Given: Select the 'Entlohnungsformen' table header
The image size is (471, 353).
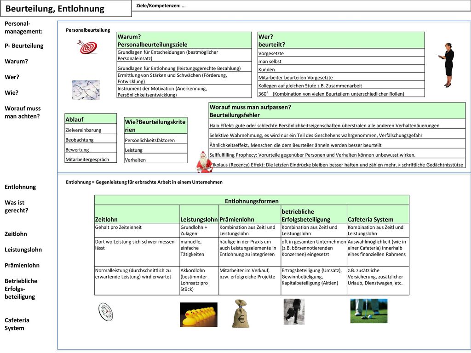Looking at the screenshot, I should pos(252,200).
